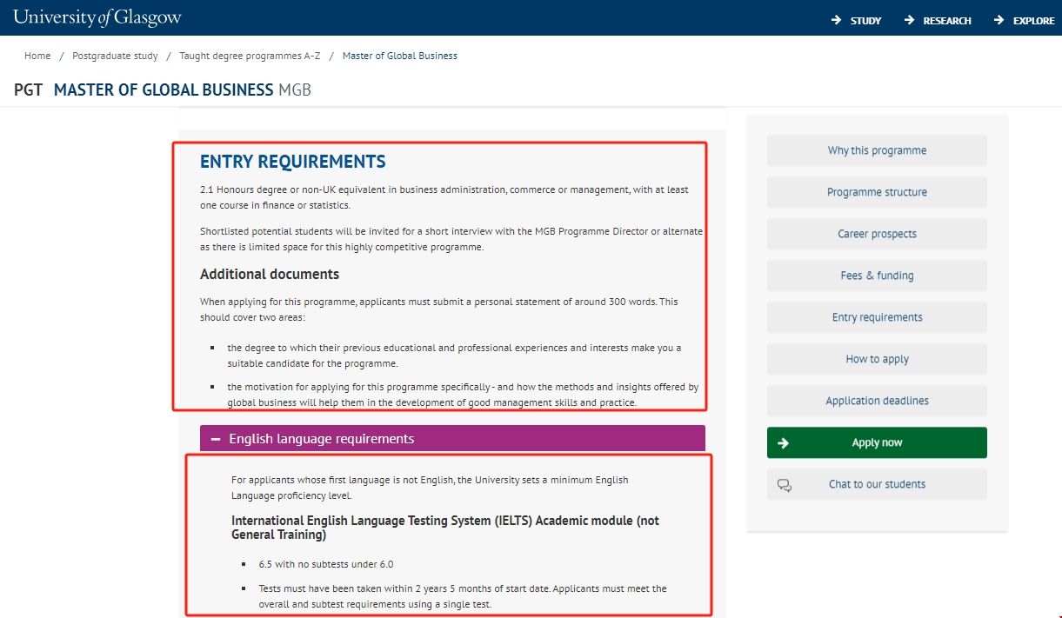Viewport: 1062px width, 618px height.
Task: View Fees & funding section
Action: (x=877, y=276)
